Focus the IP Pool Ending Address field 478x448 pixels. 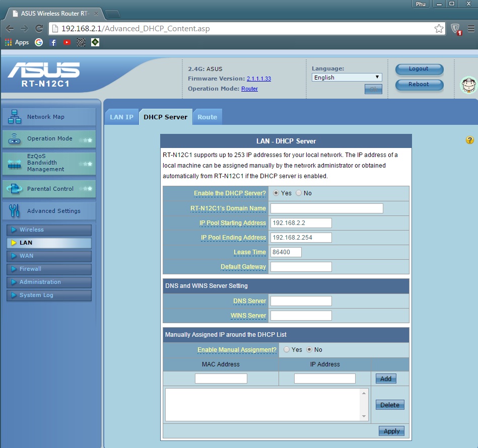point(301,238)
